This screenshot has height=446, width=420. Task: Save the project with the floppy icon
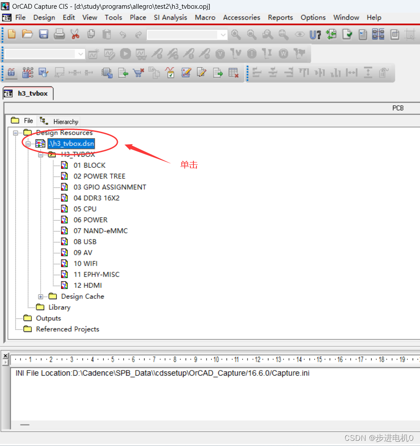click(44, 35)
